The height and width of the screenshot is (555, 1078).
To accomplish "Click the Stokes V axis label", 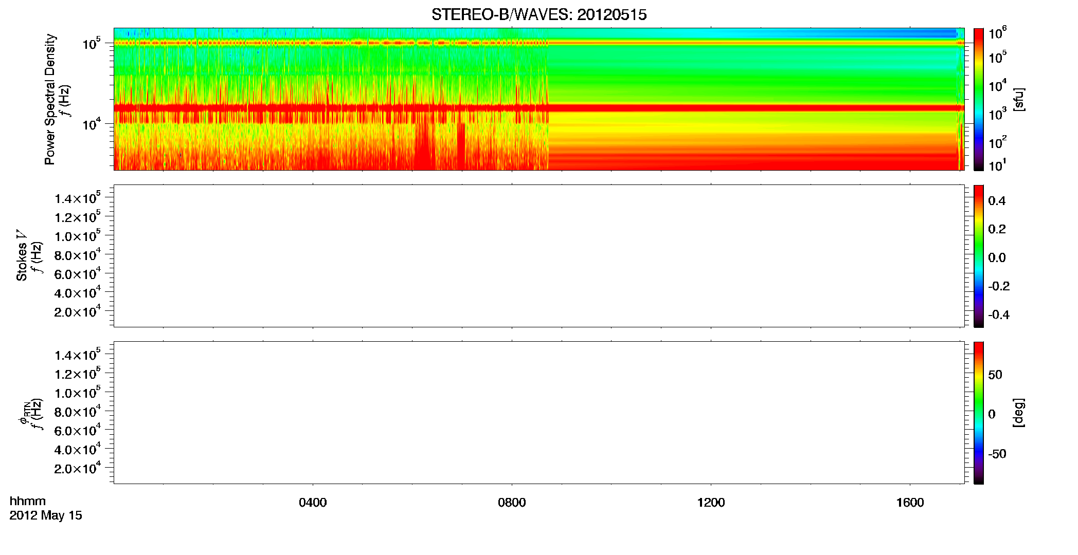I will [22, 255].
